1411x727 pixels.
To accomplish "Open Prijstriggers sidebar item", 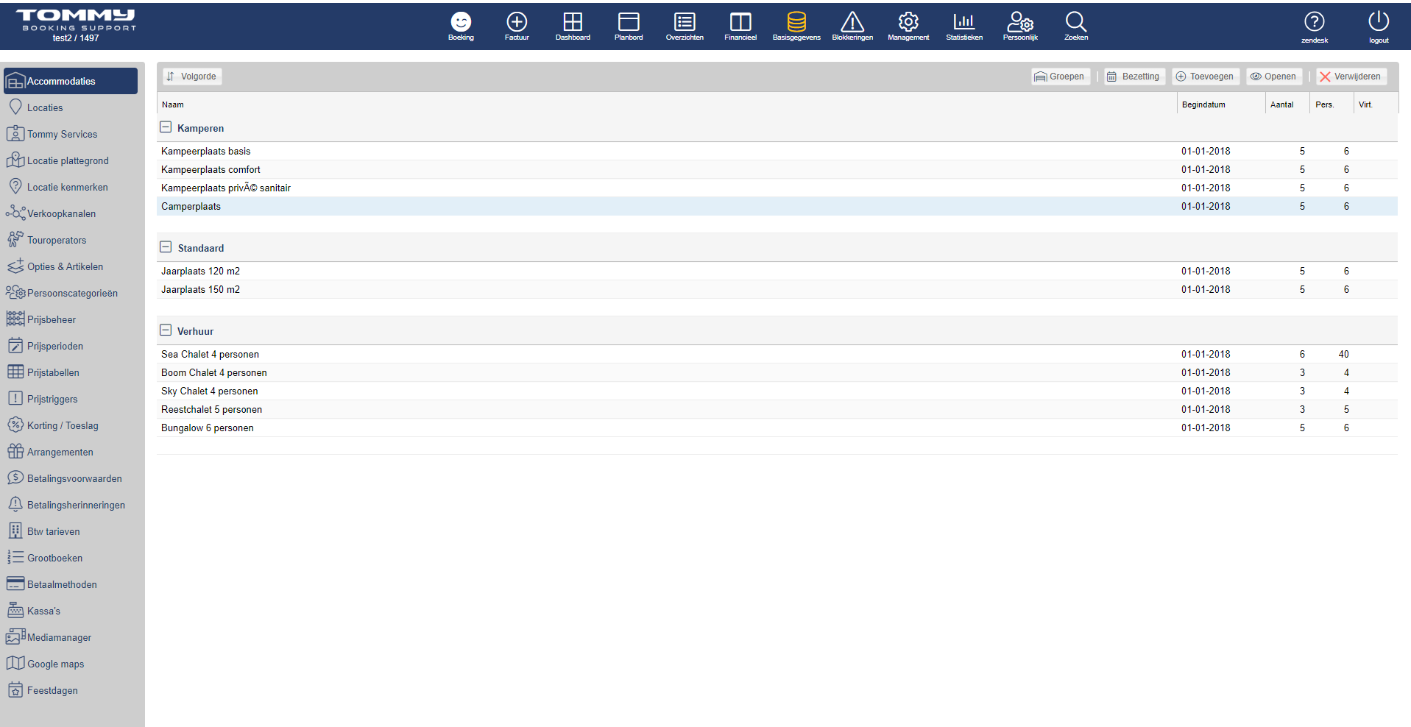I will (71, 399).
